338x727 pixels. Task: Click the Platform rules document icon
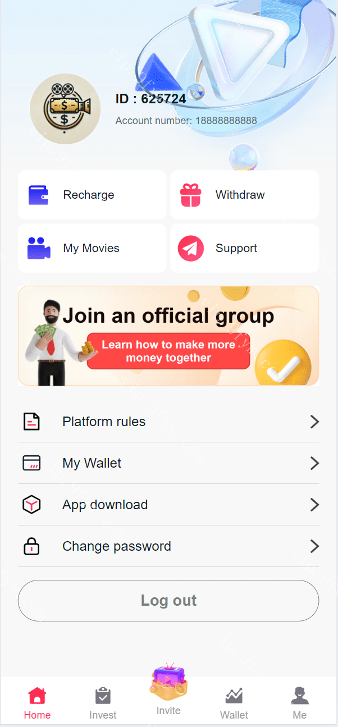click(x=31, y=422)
